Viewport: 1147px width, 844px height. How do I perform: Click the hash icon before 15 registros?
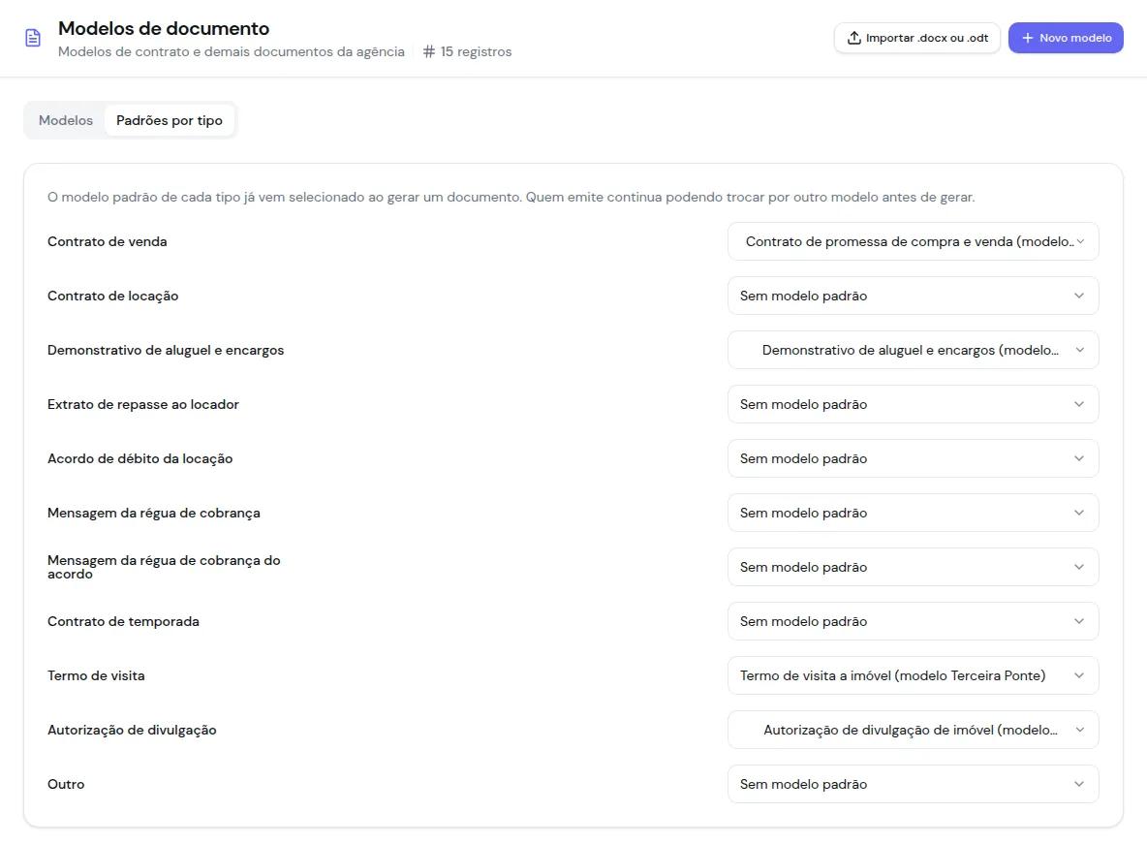(x=429, y=52)
